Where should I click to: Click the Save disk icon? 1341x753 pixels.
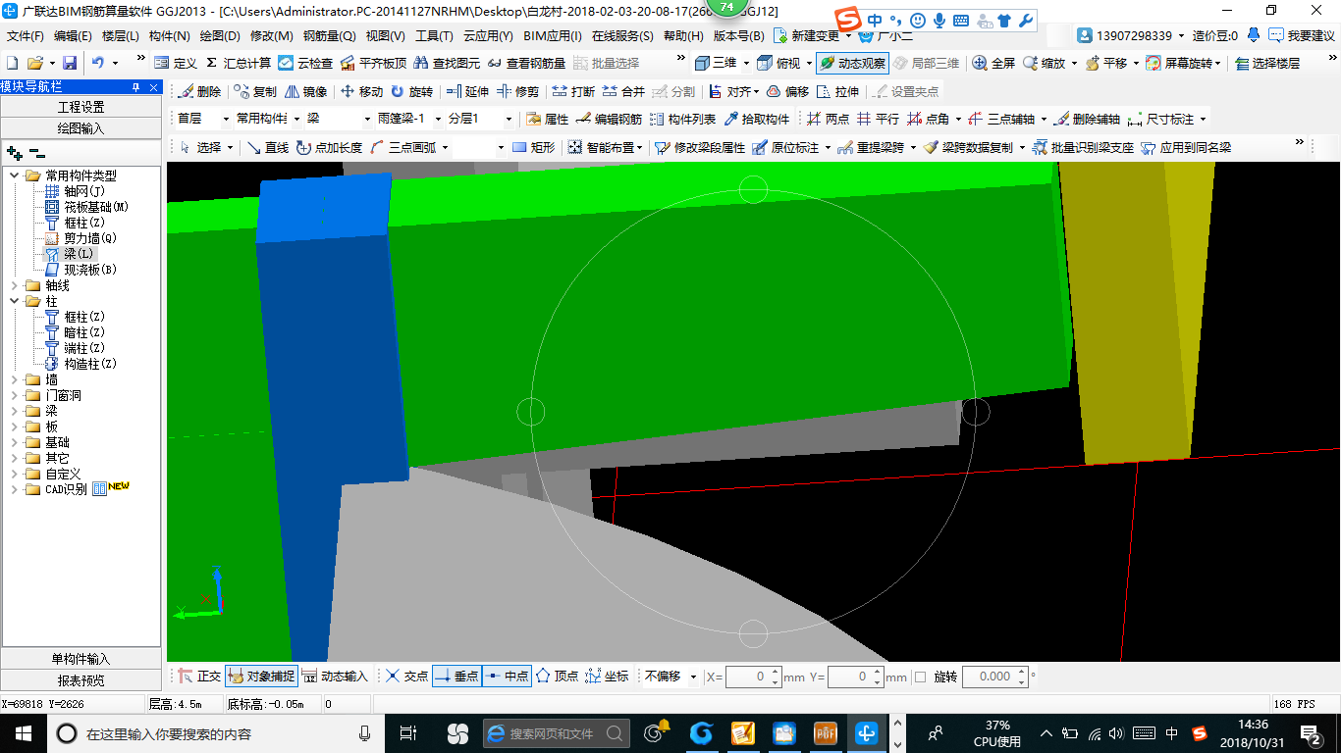[69, 63]
